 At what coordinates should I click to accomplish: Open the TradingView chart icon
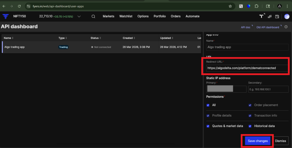pos(262,16)
